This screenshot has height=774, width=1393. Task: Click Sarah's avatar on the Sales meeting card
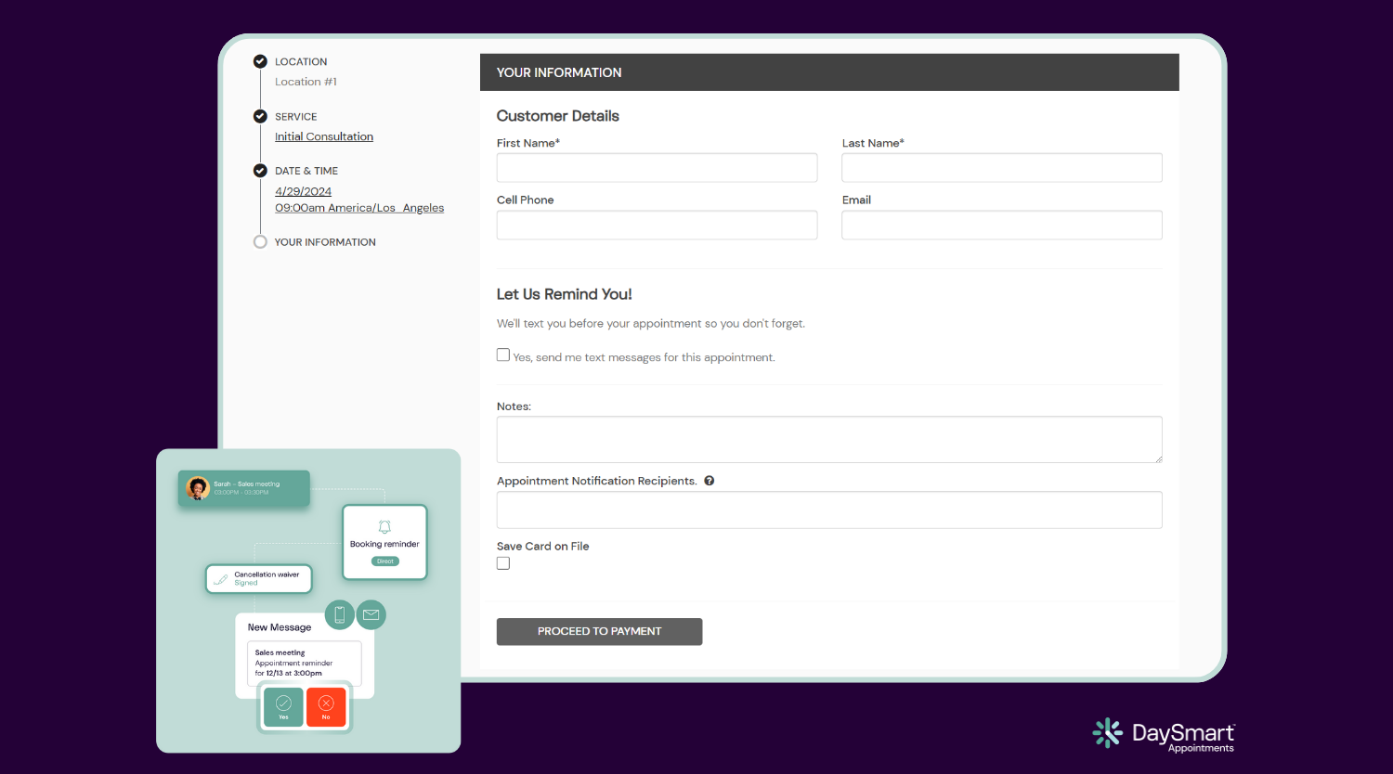pos(197,488)
